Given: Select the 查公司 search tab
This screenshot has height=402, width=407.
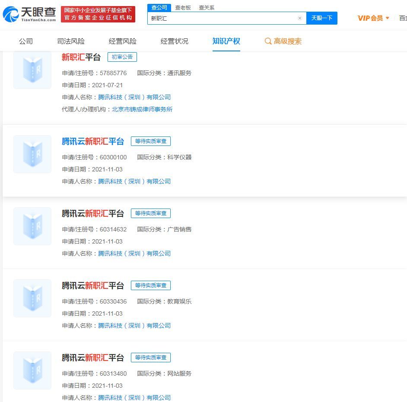Looking at the screenshot, I should (x=159, y=8).
